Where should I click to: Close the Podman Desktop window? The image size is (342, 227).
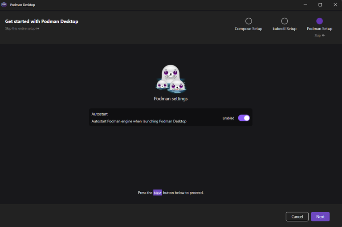(335, 4)
